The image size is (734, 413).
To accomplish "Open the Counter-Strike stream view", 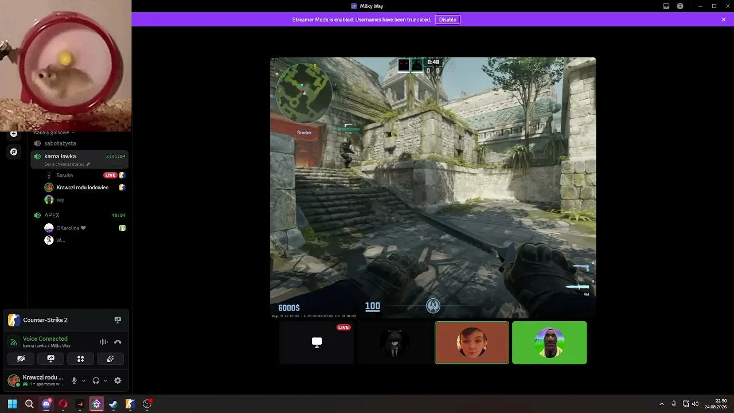I will tap(433, 188).
